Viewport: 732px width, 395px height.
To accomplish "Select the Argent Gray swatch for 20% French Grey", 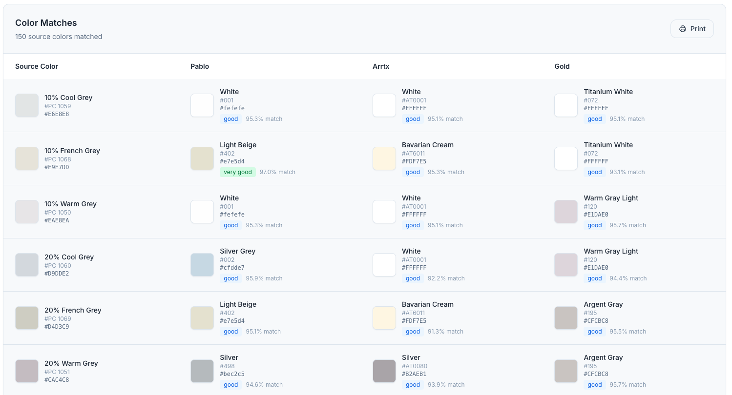I will pos(565,318).
